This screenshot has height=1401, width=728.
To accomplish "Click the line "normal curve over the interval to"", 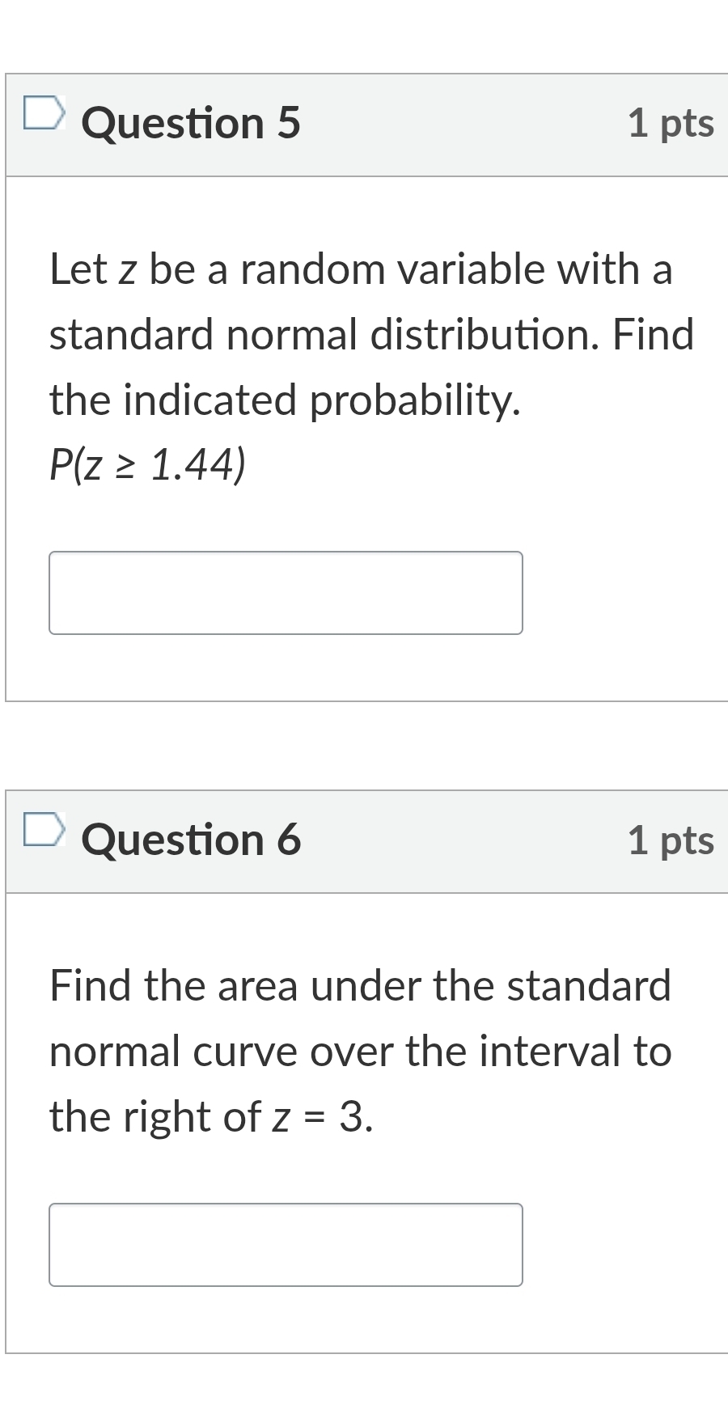I will [x=360, y=1052].
